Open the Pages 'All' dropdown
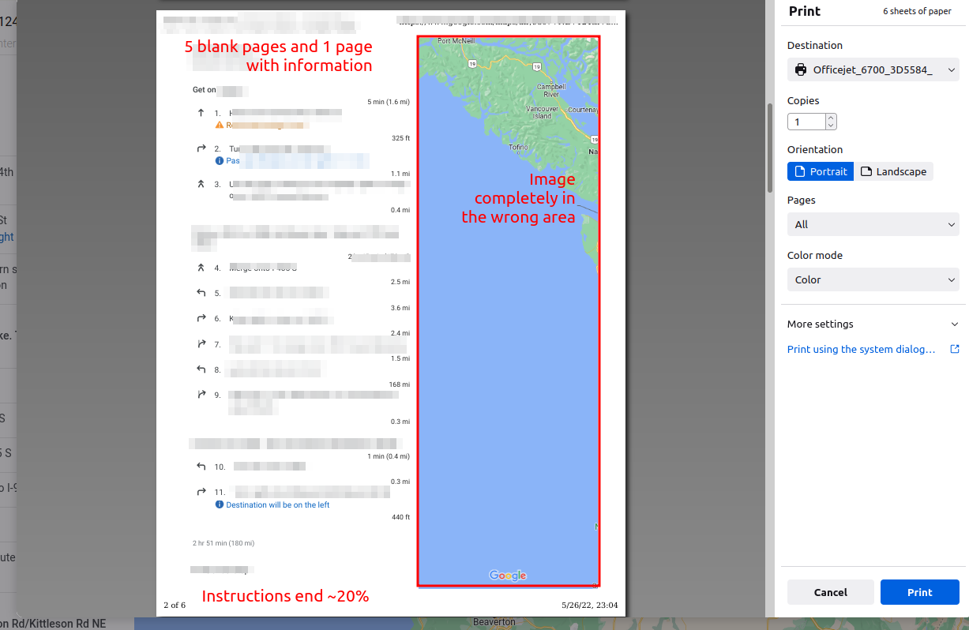The image size is (969, 630). [x=873, y=224]
